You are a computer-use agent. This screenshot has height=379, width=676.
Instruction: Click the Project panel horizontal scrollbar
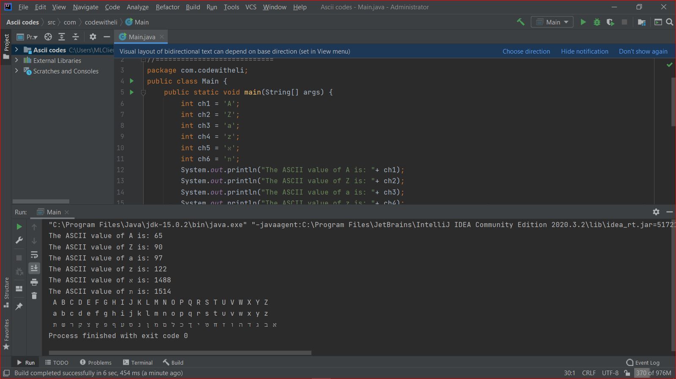(x=41, y=201)
